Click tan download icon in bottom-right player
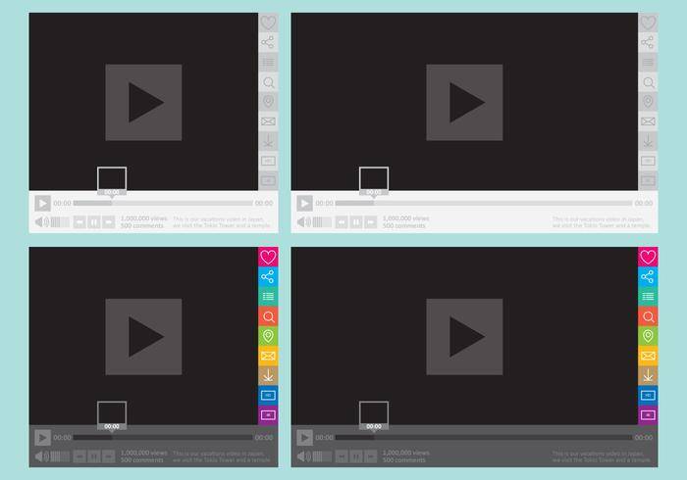Screen dimensions: 687x480 [x=648, y=375]
